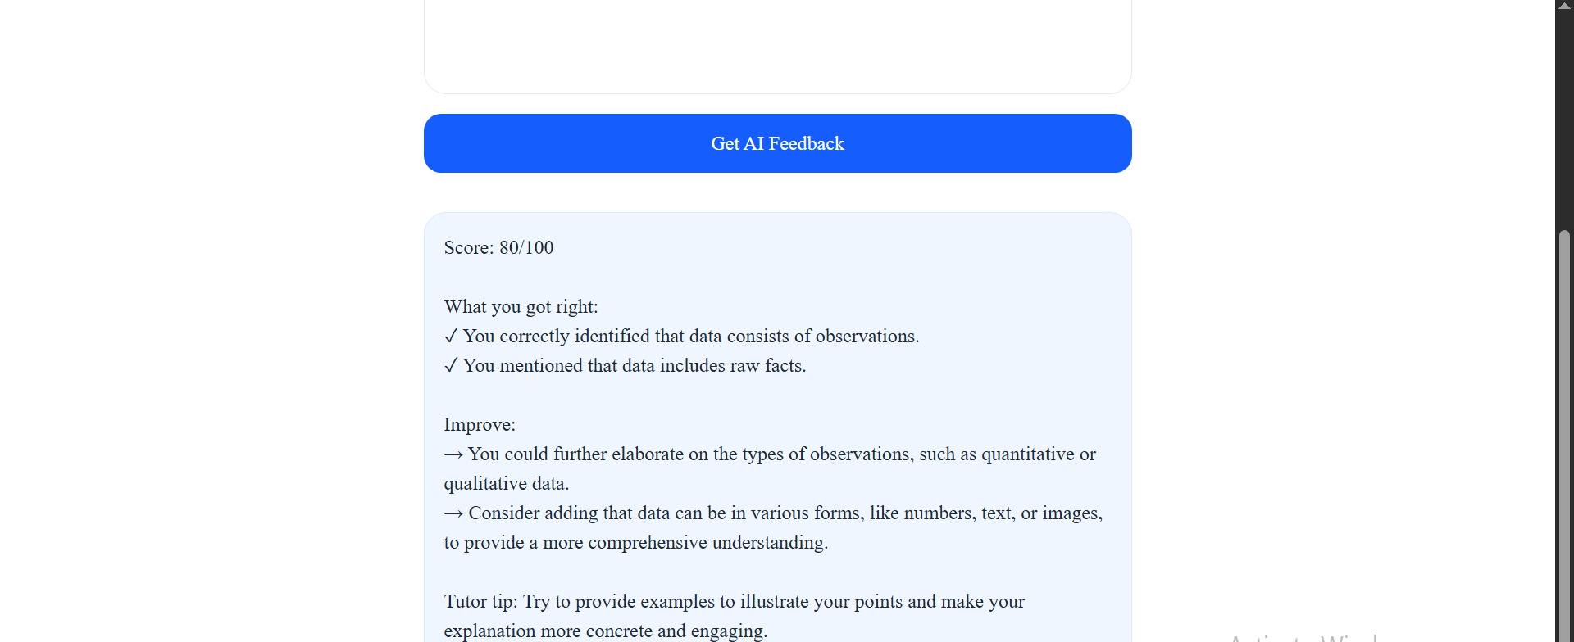
Task: Click the phrase 'to provide a more comprehensive understanding'
Action: point(635,542)
